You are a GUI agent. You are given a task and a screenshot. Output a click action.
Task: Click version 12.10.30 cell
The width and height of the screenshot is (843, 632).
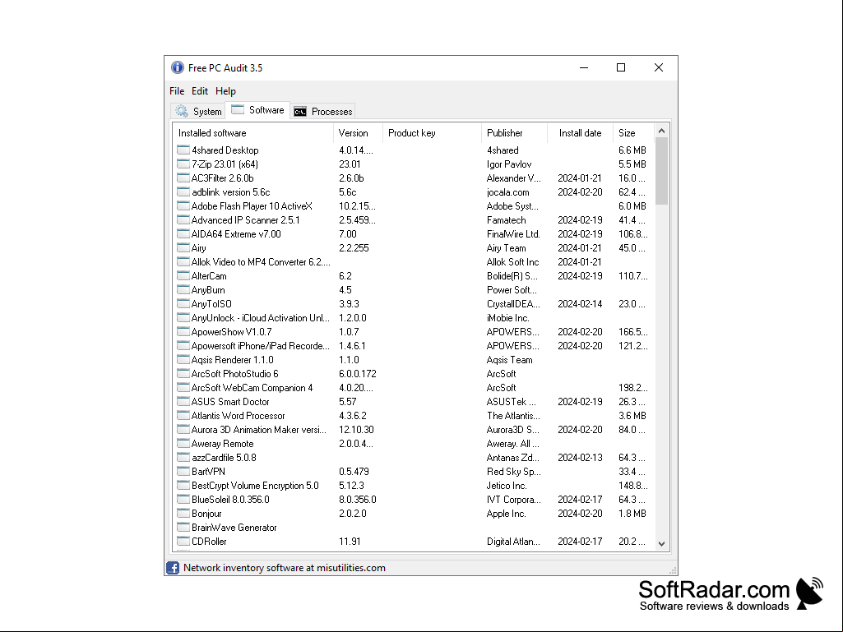point(356,429)
